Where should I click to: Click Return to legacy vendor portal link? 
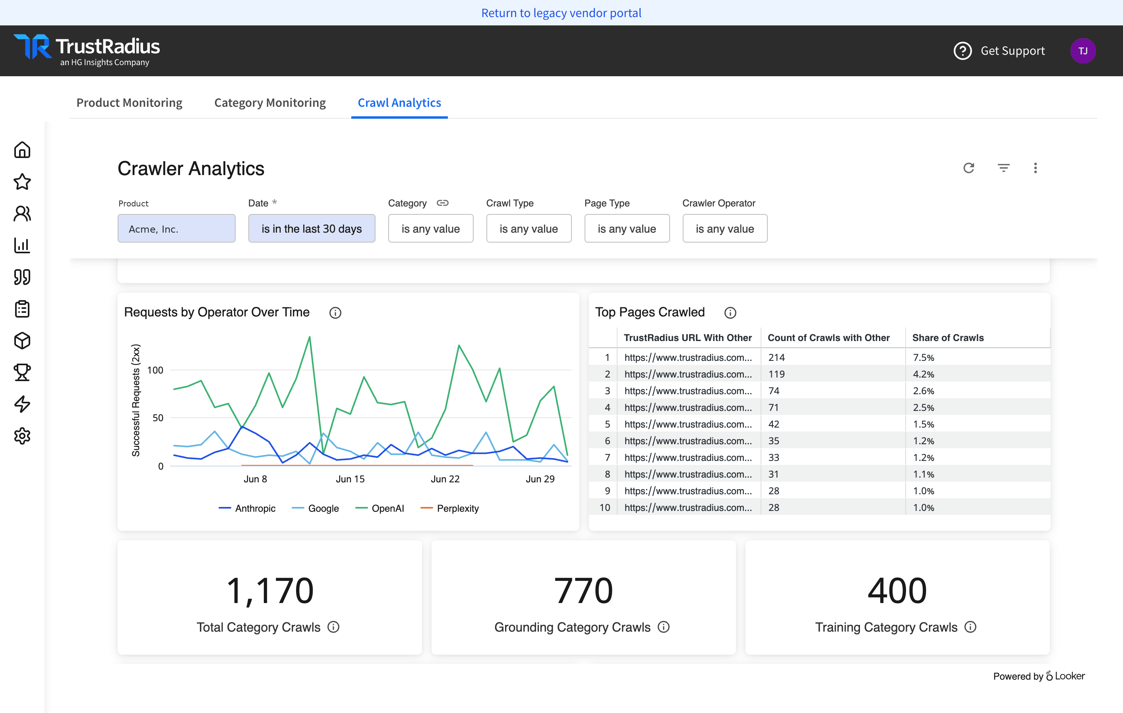[561, 13]
